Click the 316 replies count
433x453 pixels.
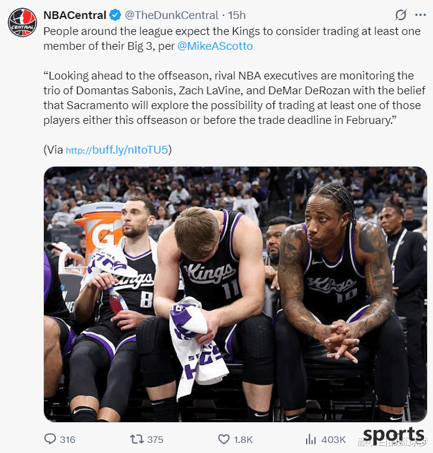pyautogui.click(x=68, y=439)
